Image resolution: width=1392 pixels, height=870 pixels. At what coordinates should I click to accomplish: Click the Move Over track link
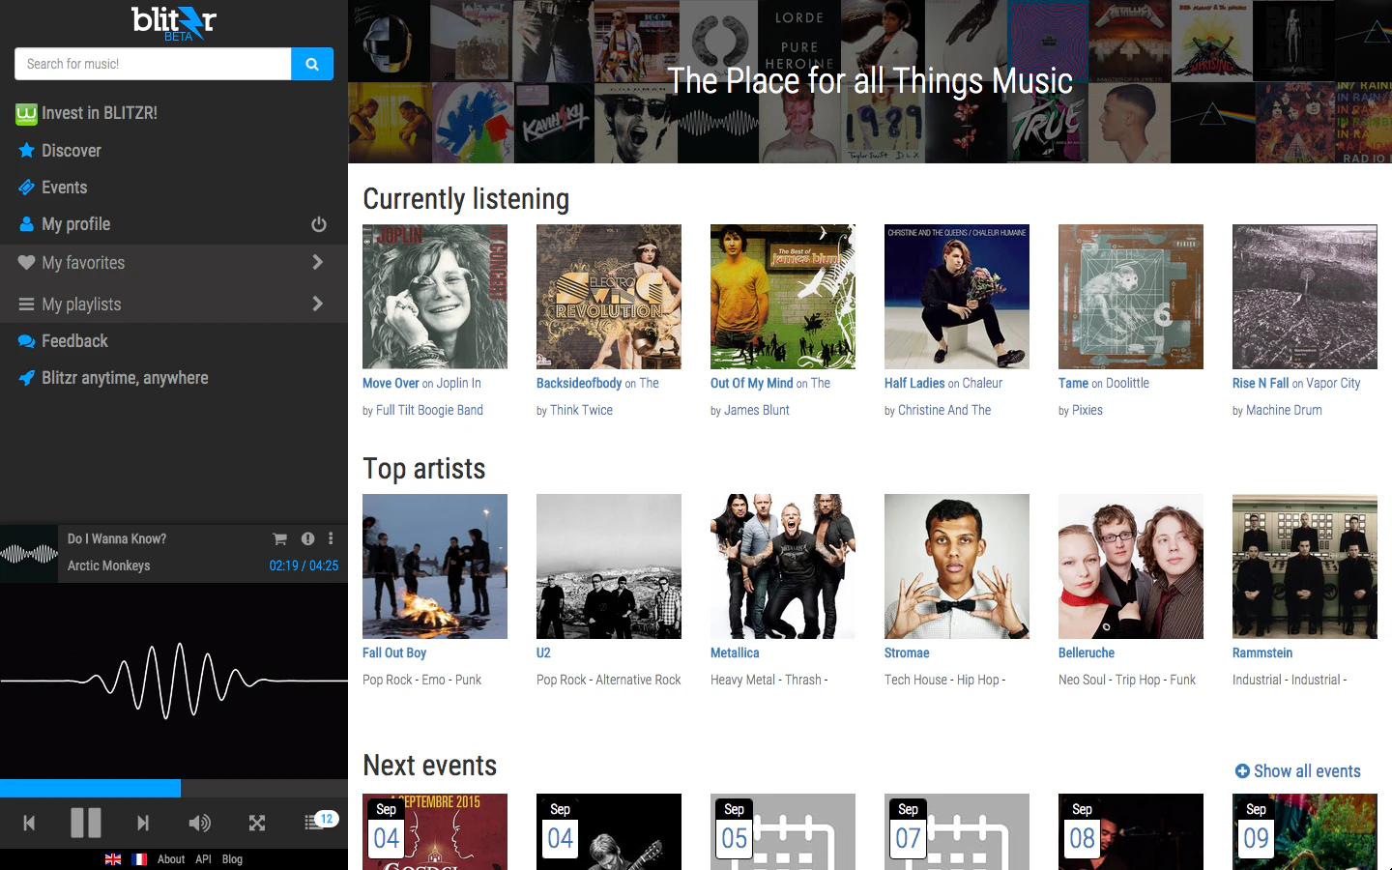pos(391,384)
